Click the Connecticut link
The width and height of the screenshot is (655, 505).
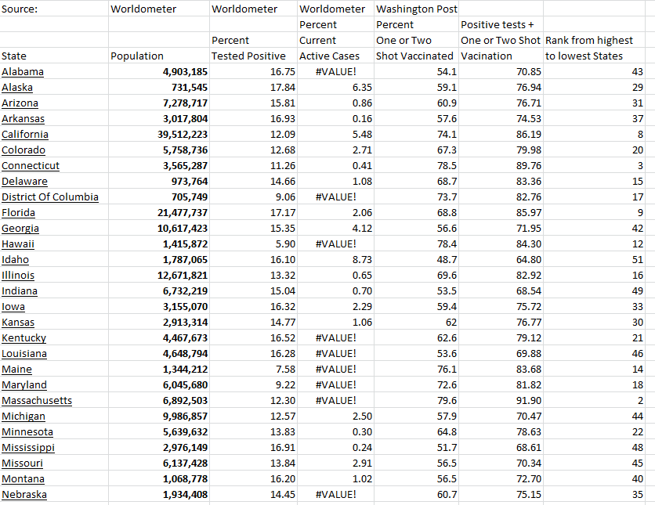click(x=31, y=166)
